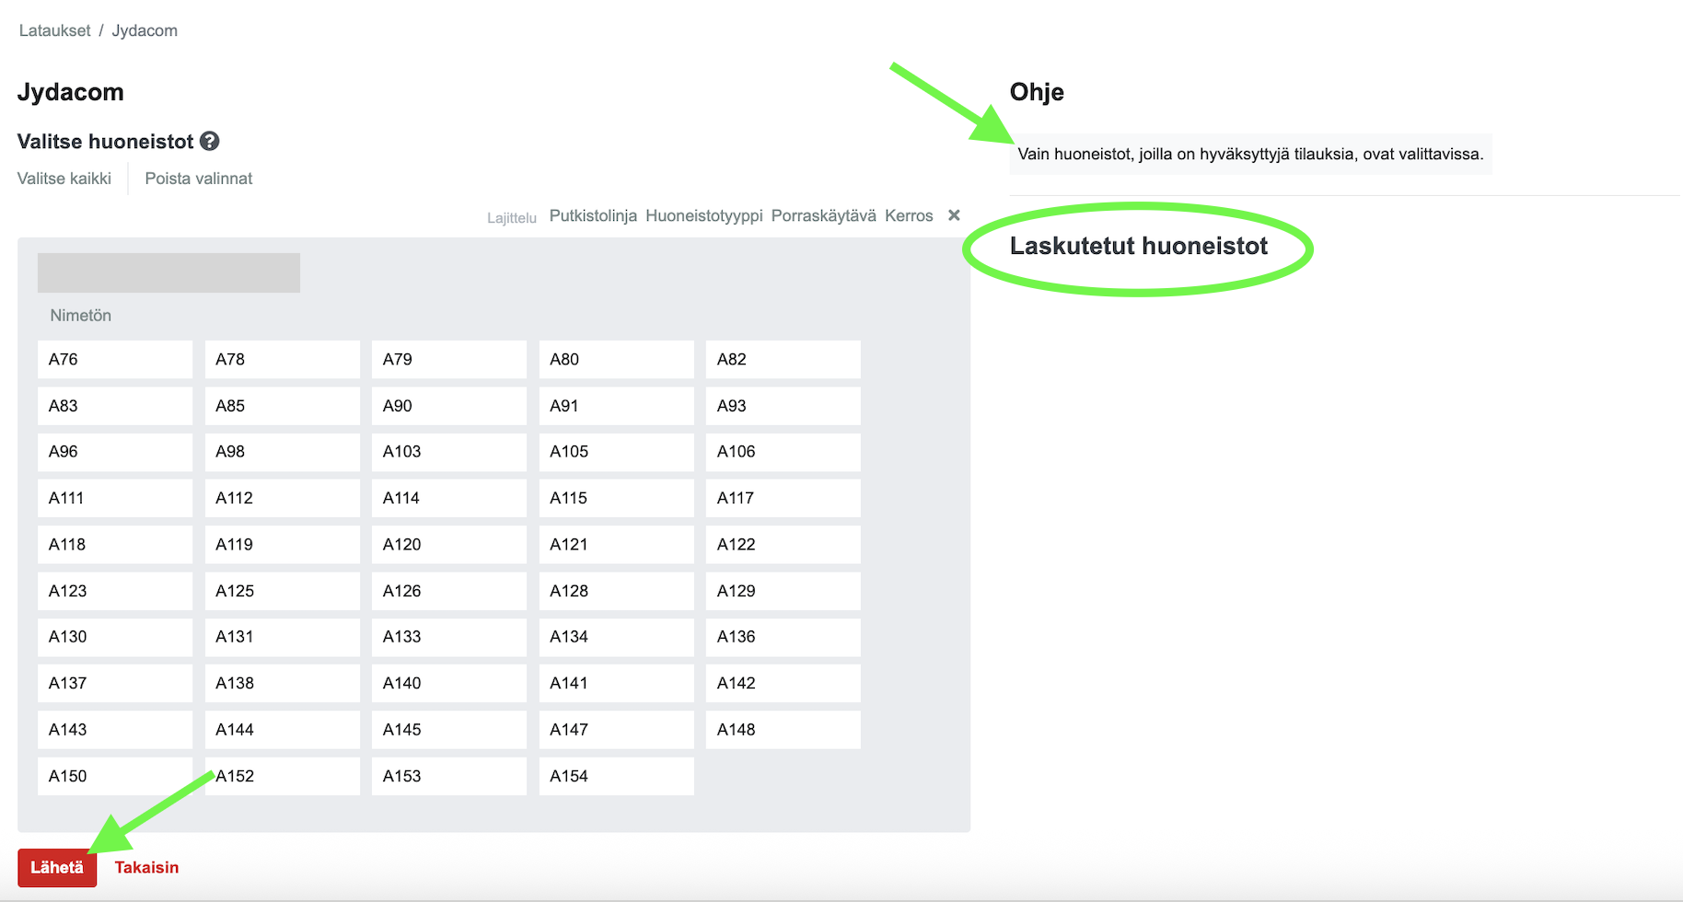Toggle apartment A133

click(x=448, y=637)
